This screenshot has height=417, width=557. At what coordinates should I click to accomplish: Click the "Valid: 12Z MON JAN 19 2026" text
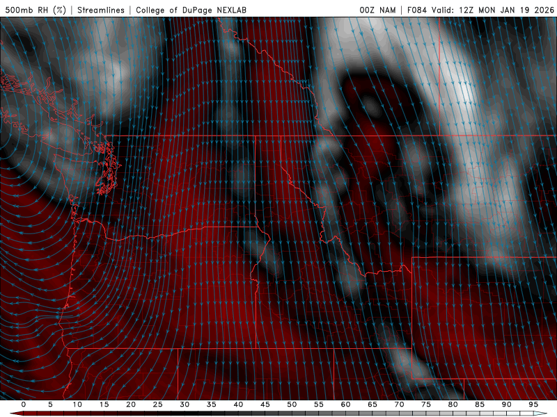click(x=493, y=10)
